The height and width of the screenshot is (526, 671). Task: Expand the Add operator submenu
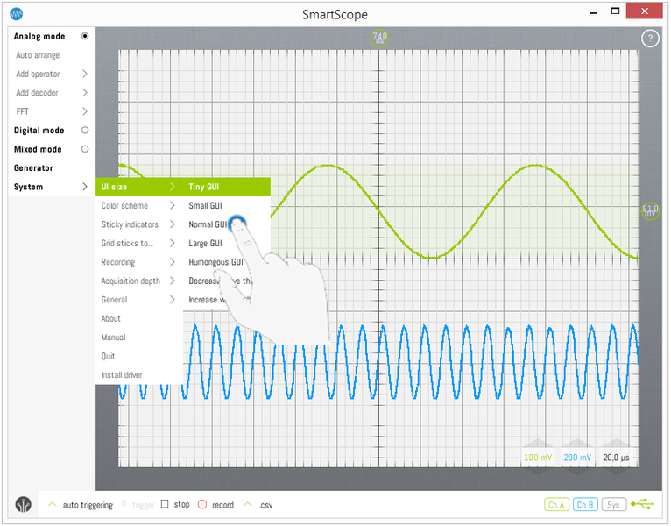(x=85, y=75)
